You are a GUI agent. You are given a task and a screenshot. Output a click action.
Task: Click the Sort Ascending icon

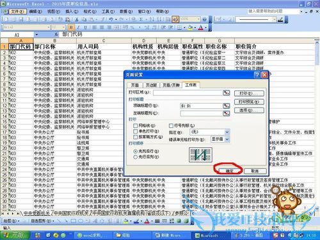152,19
